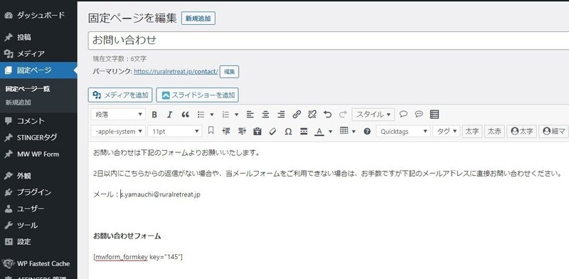569x279 pixels.
Task: Open the タグ dropdown
Action: pyautogui.click(x=447, y=132)
